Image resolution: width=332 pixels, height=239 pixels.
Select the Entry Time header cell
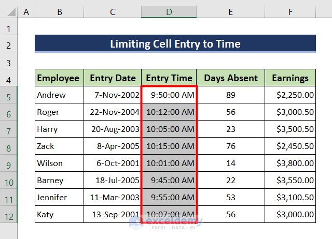(x=169, y=78)
